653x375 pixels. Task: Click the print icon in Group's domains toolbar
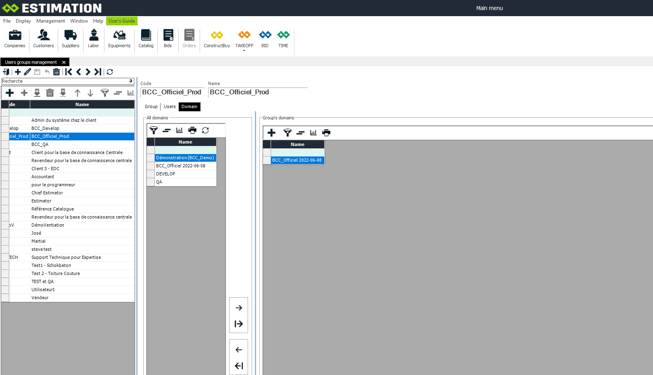[x=326, y=133]
